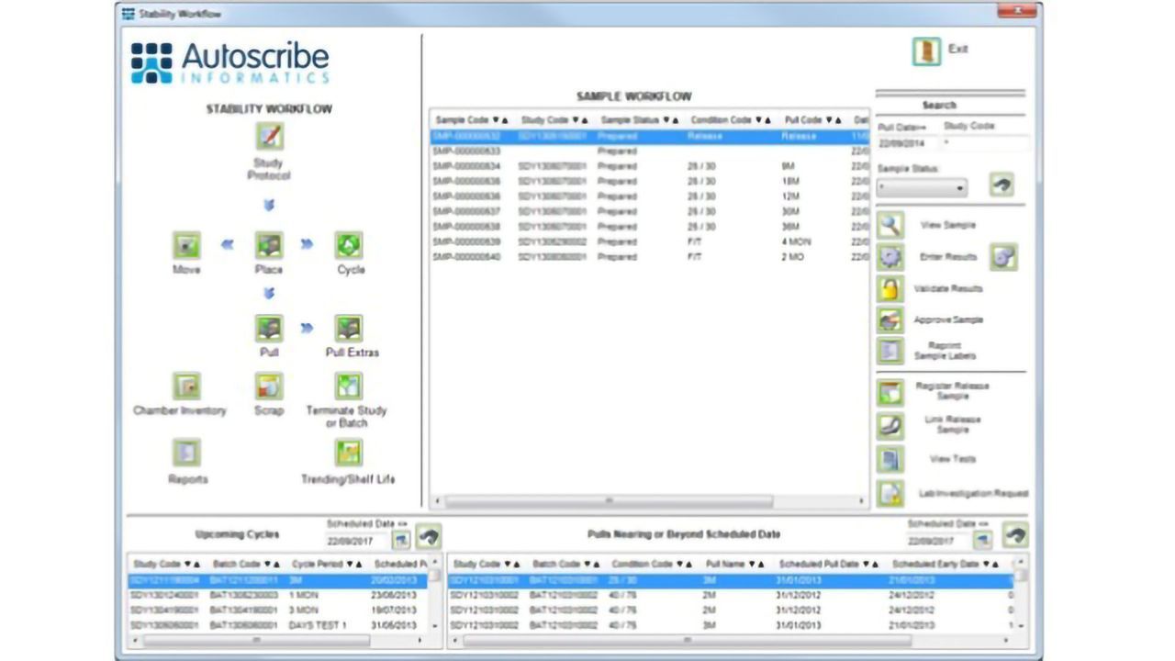Open the Cycle workflow icon
Screen dimensions: 1175x661
tap(349, 245)
